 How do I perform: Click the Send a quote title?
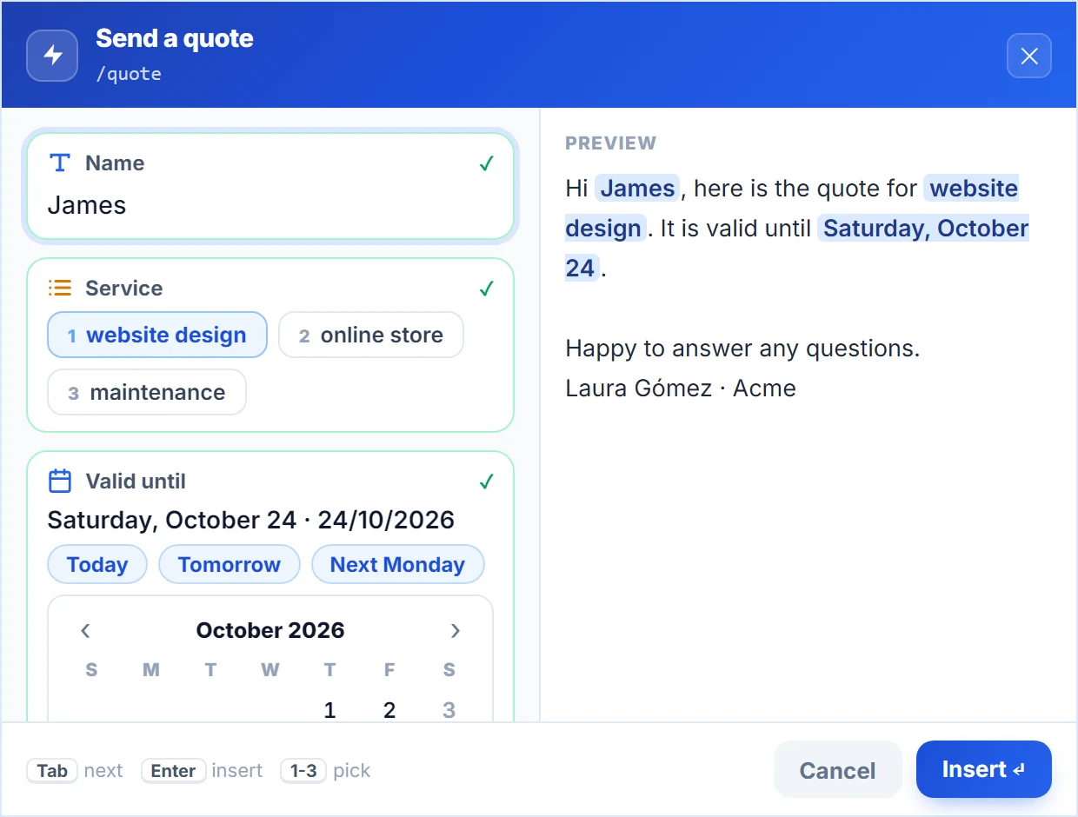175,38
